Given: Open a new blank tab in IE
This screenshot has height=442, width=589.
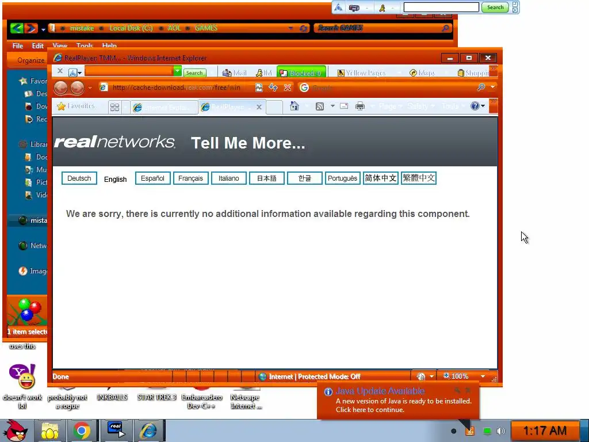Looking at the screenshot, I should [274, 107].
